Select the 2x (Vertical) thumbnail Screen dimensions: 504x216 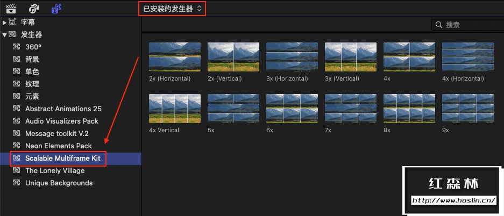tap(233, 57)
